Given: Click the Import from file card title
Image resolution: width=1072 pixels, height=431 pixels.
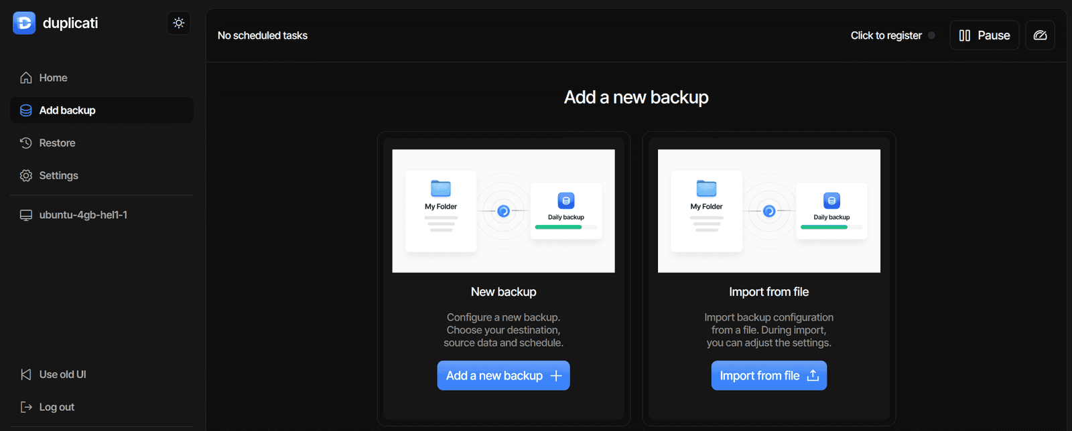Looking at the screenshot, I should [x=769, y=292].
